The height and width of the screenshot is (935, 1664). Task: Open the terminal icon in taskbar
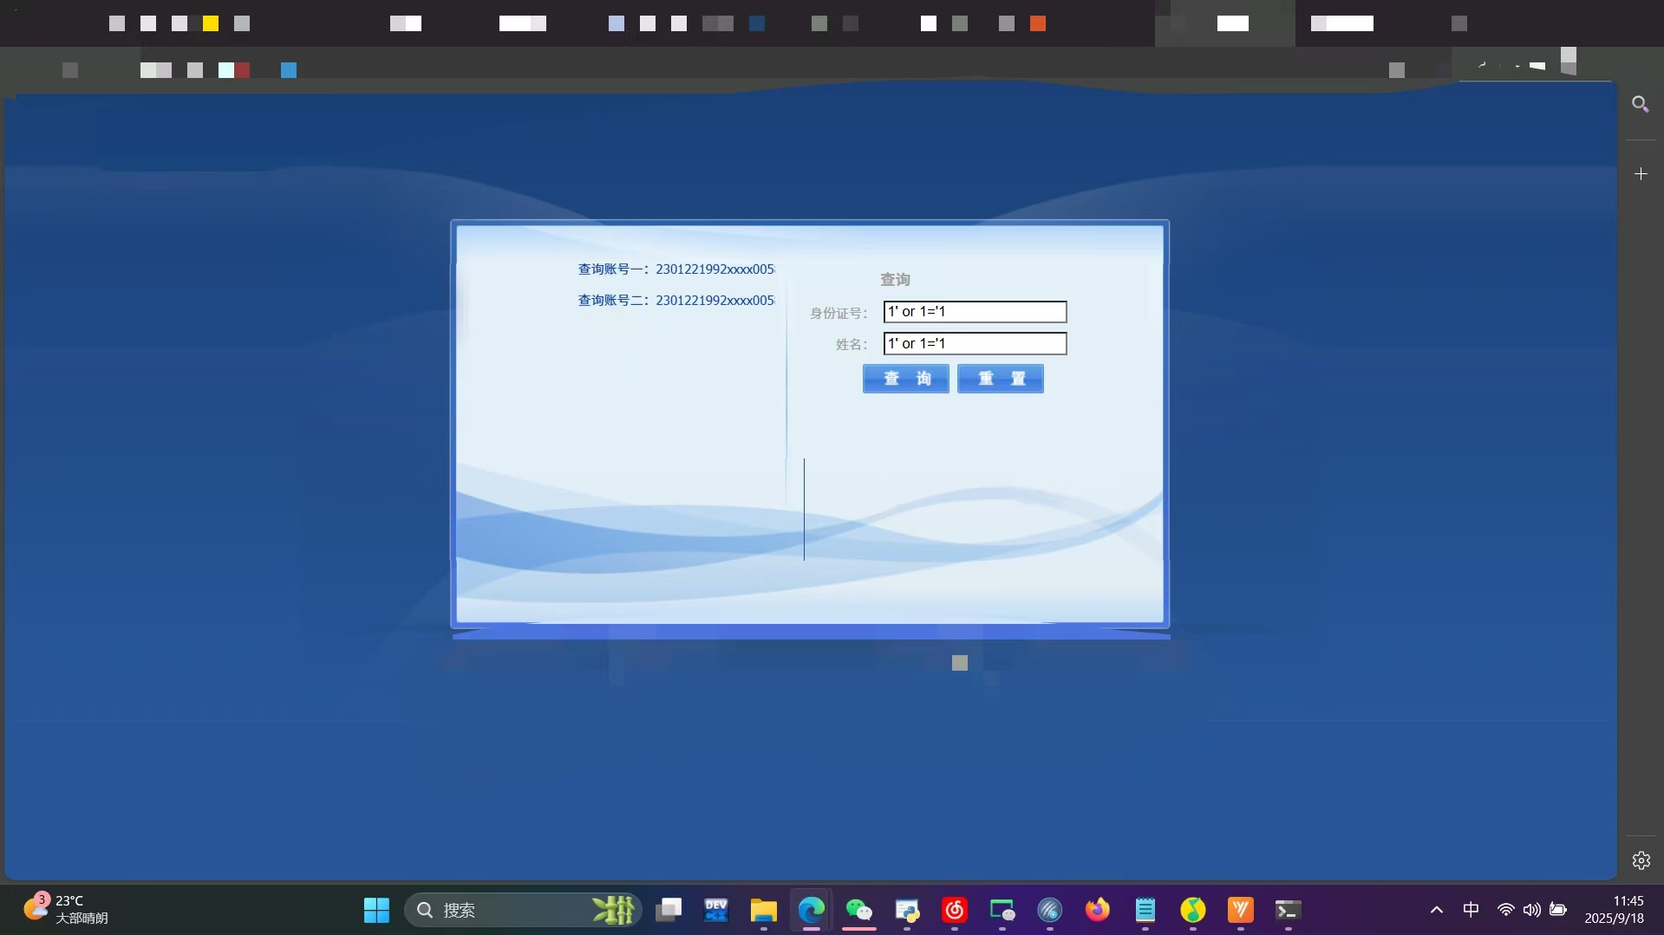point(1288,910)
